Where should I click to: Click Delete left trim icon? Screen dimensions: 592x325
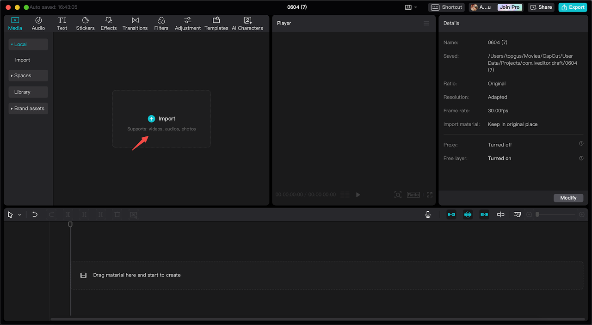[x=84, y=215]
